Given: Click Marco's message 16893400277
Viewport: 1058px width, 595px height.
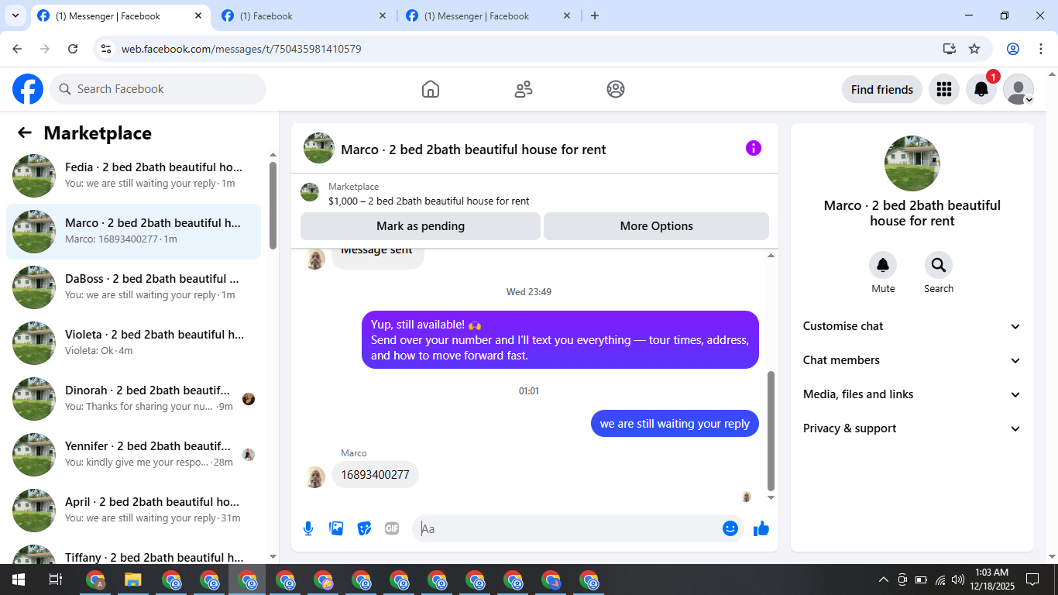Looking at the screenshot, I should [375, 474].
